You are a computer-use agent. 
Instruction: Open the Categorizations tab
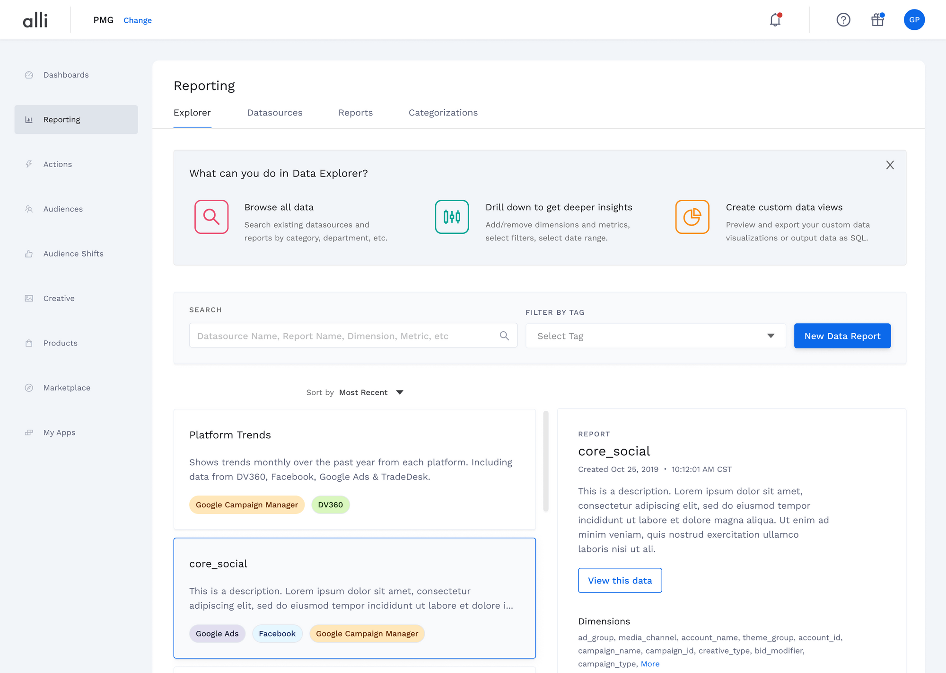443,113
